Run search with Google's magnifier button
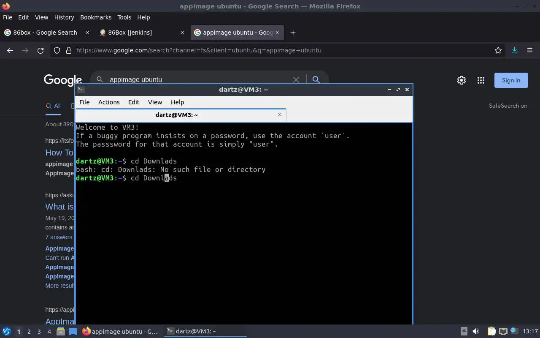The width and height of the screenshot is (540, 338). pos(316,79)
